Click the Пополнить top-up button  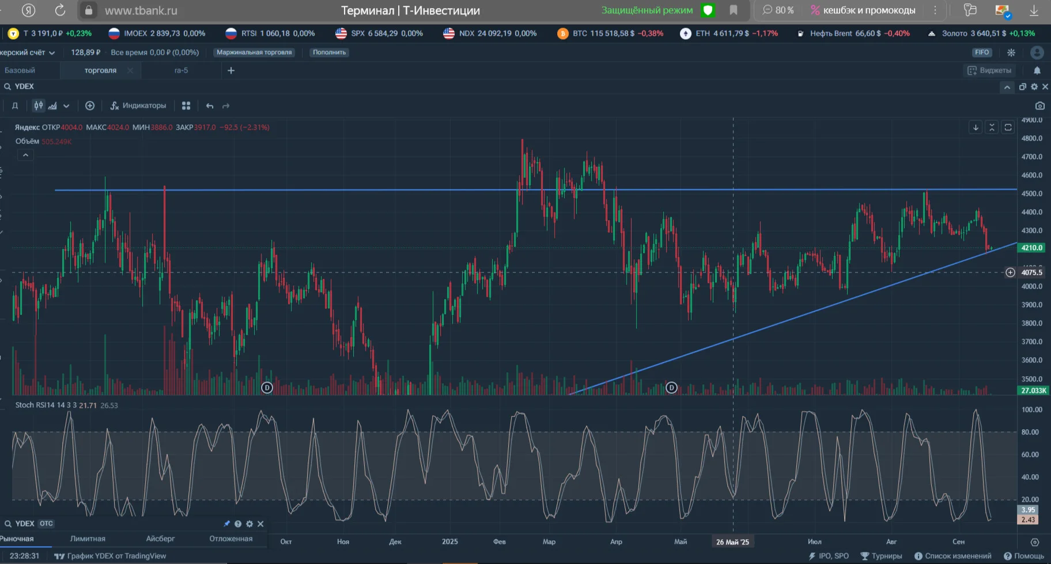[330, 52]
